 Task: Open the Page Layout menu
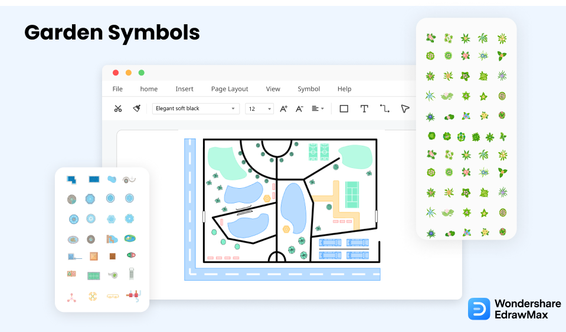[x=230, y=89]
